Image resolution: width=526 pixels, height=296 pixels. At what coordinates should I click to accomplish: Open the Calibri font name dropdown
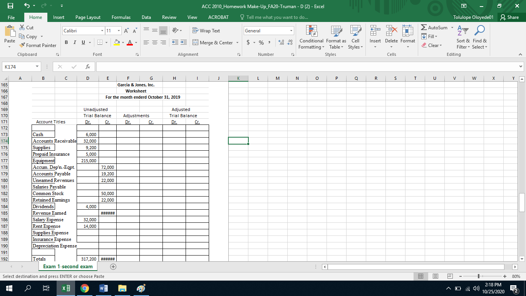click(102, 31)
